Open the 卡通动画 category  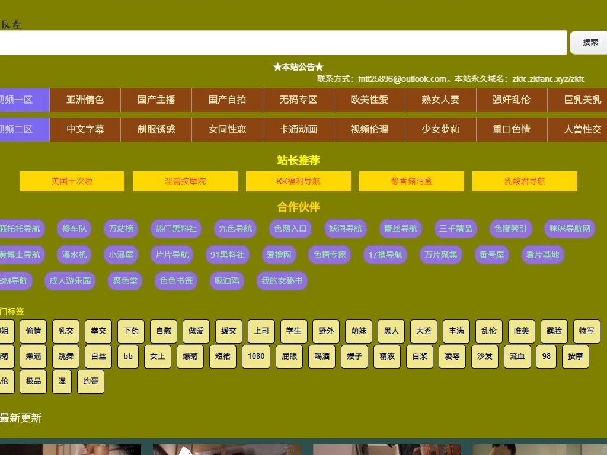[298, 129]
